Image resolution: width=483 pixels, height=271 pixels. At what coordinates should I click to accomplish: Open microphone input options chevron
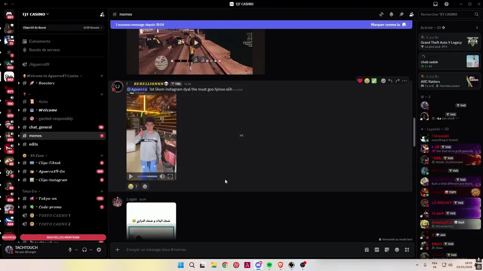click(x=76, y=250)
